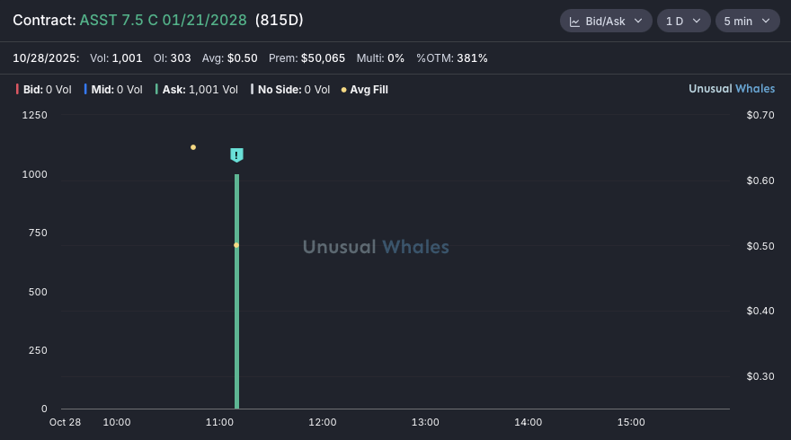The height and width of the screenshot is (440, 791).
Task: Click the avg fill dot on the green bar
Action: [x=236, y=245]
